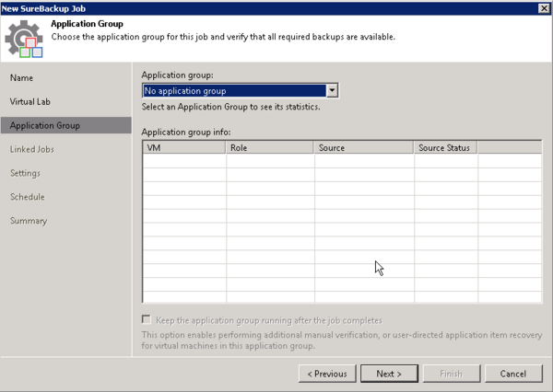
Task: Click the Source Status column header
Action: (445, 147)
